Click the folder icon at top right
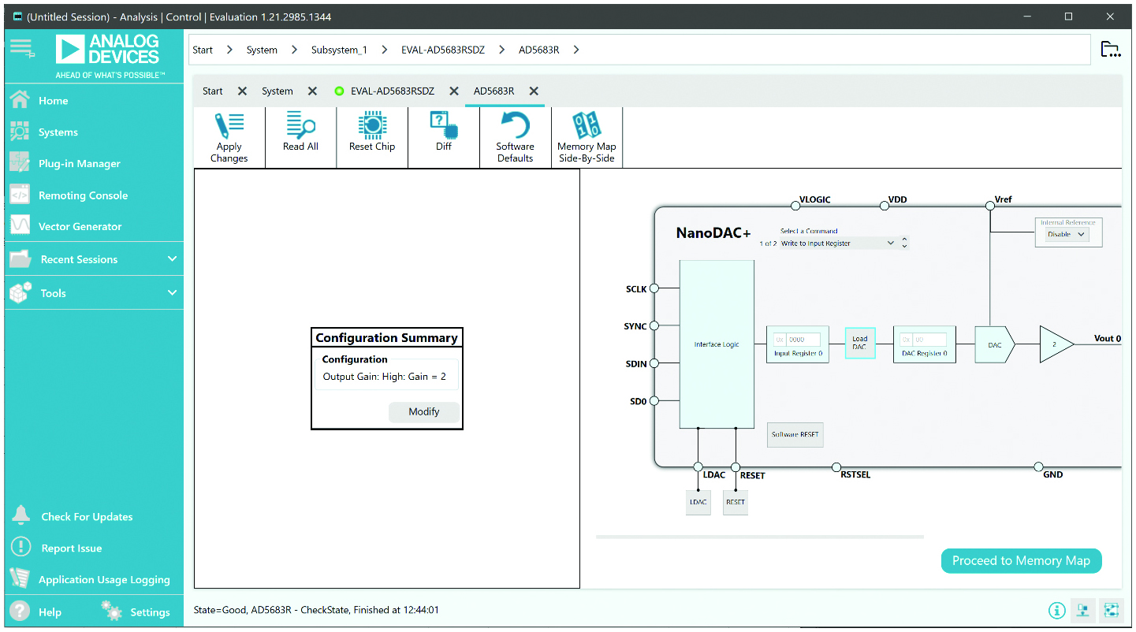 (x=1110, y=50)
